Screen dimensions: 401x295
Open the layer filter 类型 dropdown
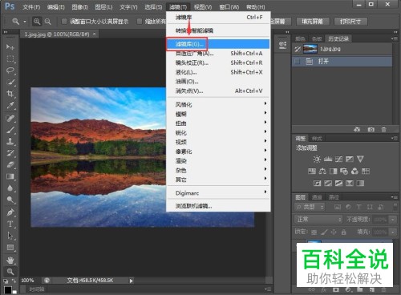(x=310, y=207)
